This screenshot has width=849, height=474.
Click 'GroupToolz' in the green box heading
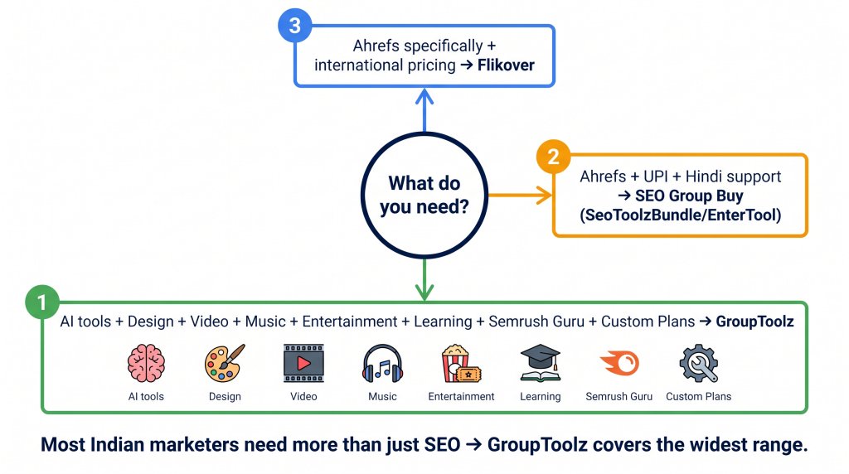tap(754, 322)
